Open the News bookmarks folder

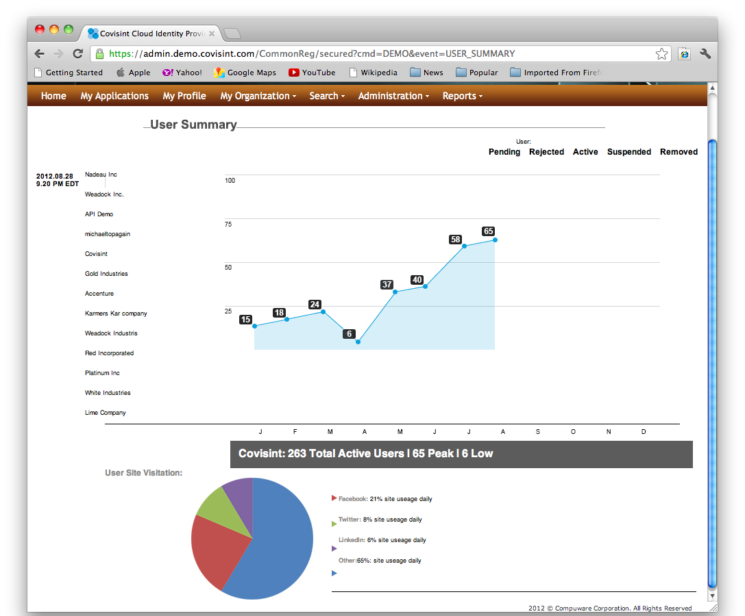426,73
